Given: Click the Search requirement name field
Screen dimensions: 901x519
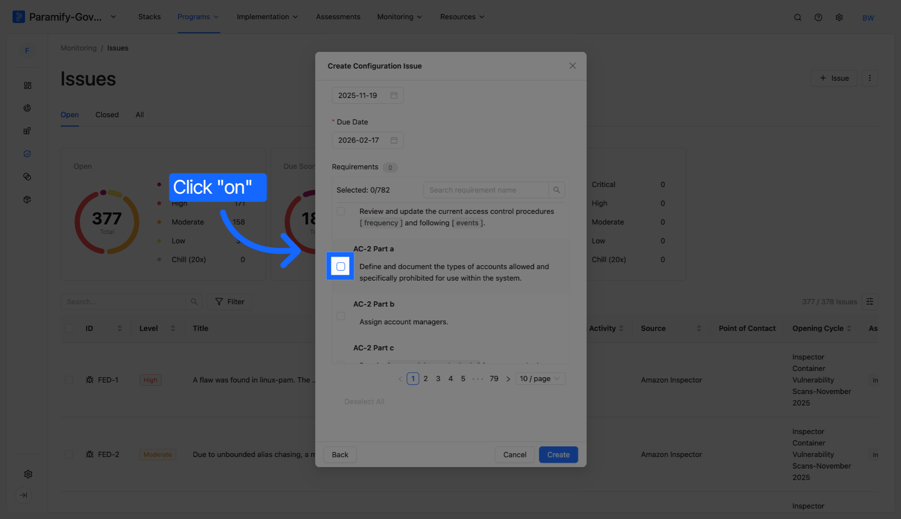Looking at the screenshot, I should [486, 190].
